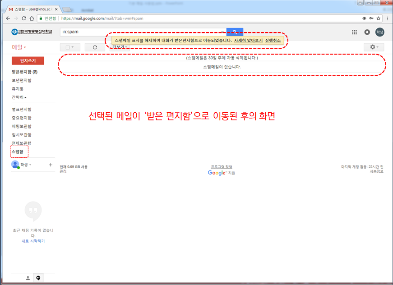The width and height of the screenshot is (393, 285).
Task: Open 받은편지함 (2) folder
Action: pos(24,72)
